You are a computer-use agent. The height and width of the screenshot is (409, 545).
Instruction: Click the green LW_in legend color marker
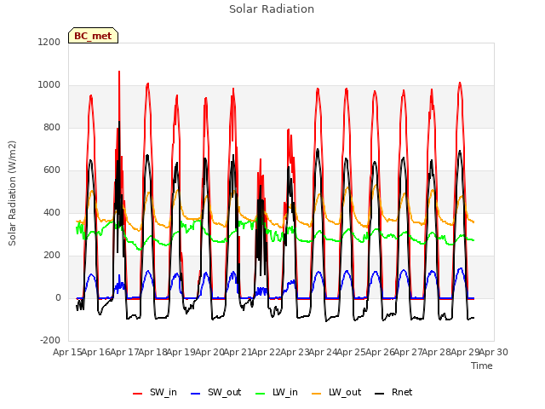point(261,394)
